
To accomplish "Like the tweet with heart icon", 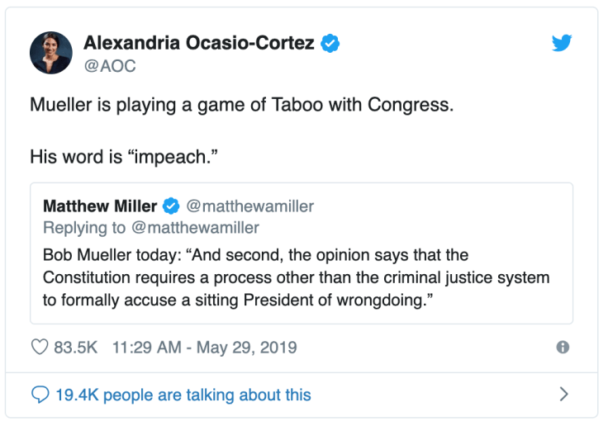I will click(x=40, y=348).
